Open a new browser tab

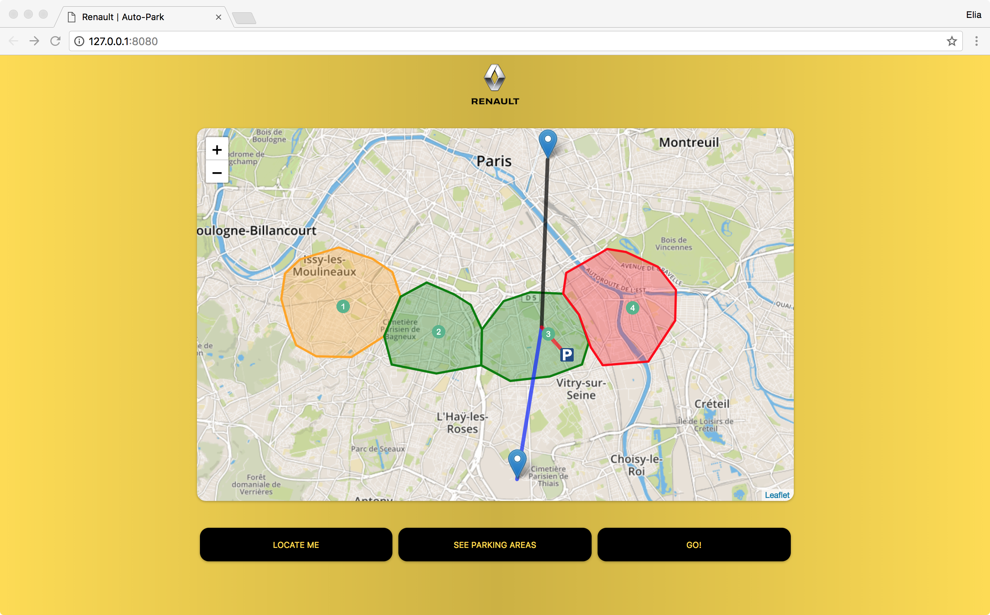pos(244,18)
